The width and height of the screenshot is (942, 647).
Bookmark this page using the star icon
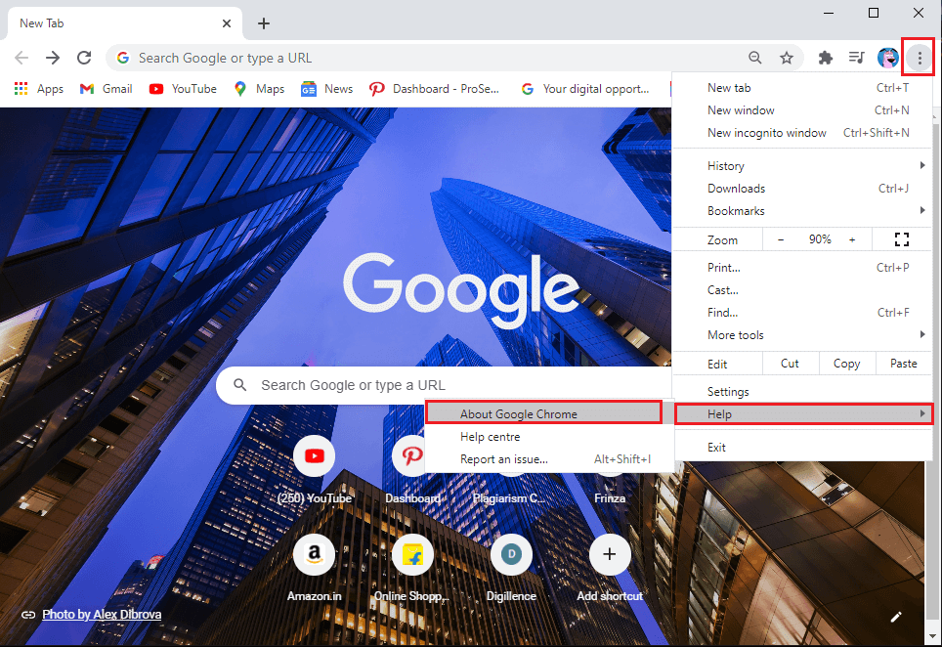click(788, 58)
